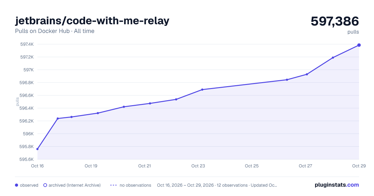The width and height of the screenshot is (374, 196).
Task: Click the 'Oct 16, 2026 – Oct 29, 2026' footer text
Action: point(185,185)
